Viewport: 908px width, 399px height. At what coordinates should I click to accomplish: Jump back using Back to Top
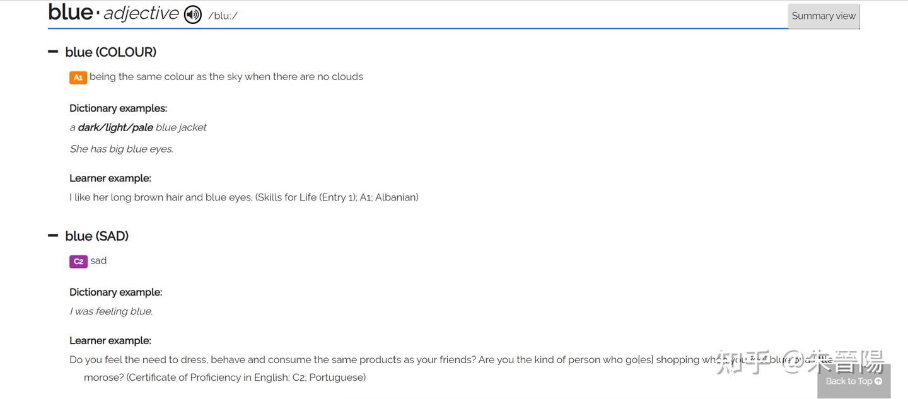(x=854, y=381)
